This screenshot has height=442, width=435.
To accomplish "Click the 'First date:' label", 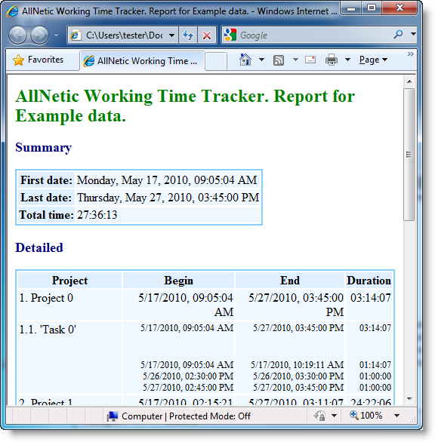I will click(x=47, y=180).
